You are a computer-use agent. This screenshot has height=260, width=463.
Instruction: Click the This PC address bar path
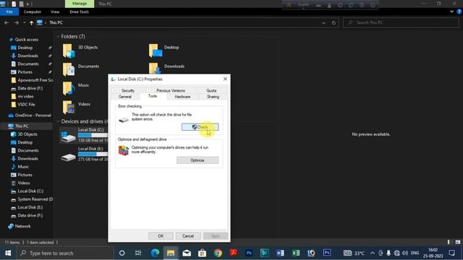point(56,22)
